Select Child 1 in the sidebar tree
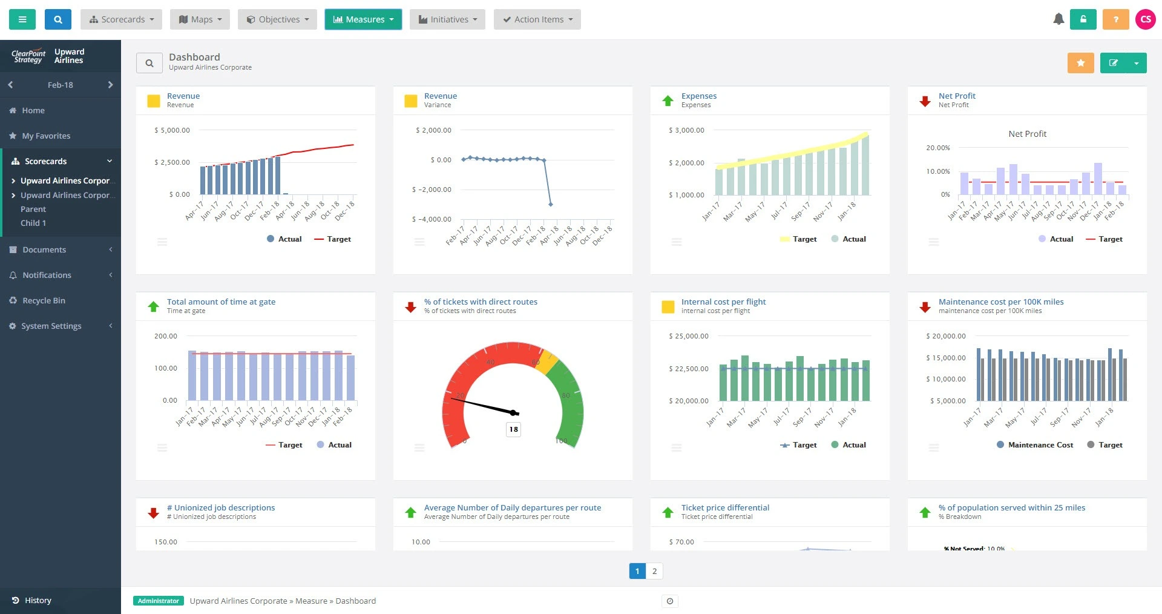This screenshot has width=1162, height=614. tap(33, 222)
